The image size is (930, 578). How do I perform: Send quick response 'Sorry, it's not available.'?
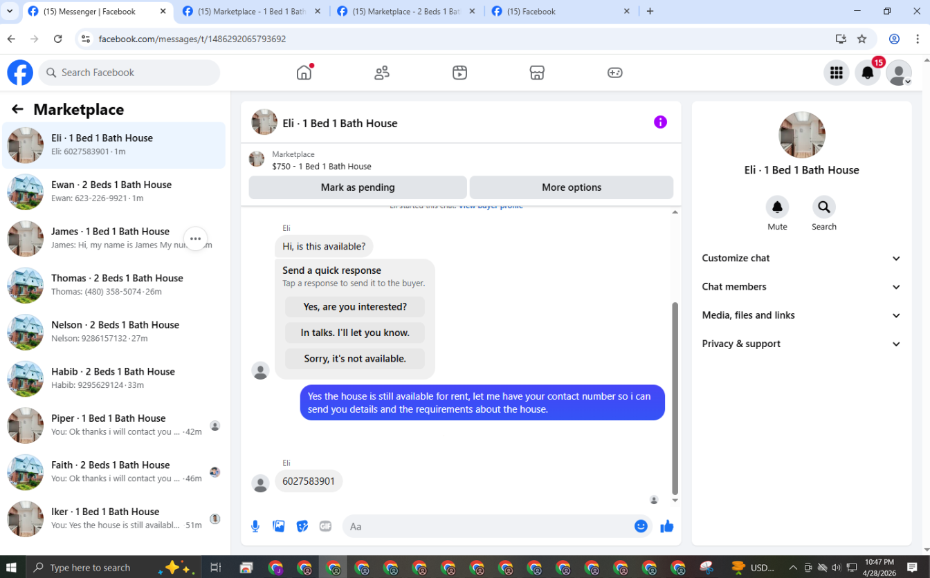pyautogui.click(x=355, y=359)
